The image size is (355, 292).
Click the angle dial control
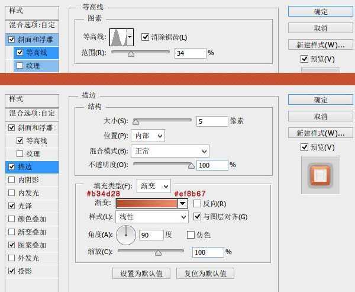(x=126, y=236)
